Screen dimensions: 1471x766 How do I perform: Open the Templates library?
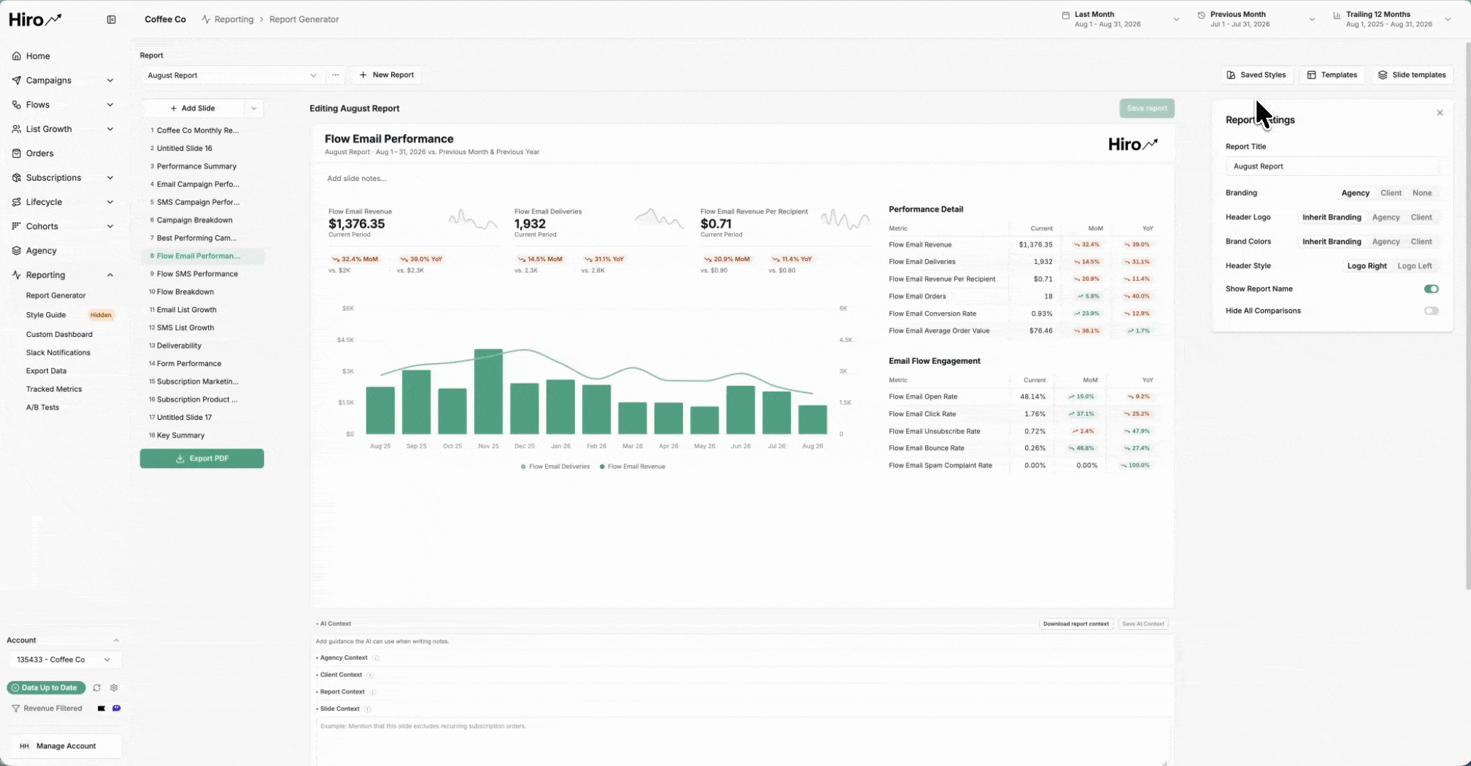[x=1332, y=75]
